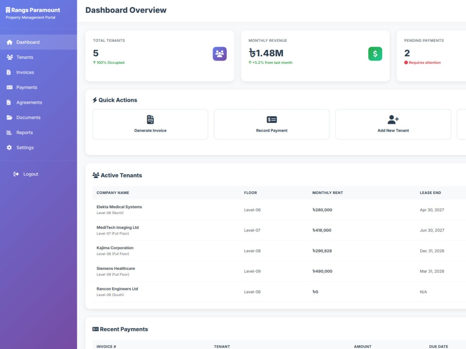Click the Level-07 floor cell

coord(252,230)
